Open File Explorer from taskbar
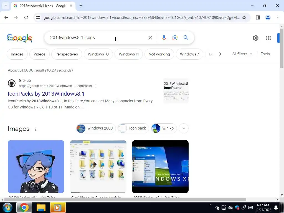 click(41, 207)
